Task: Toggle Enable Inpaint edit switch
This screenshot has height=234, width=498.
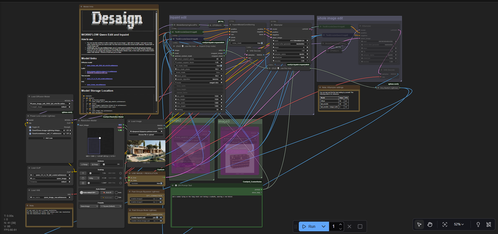Action: coord(157,218)
